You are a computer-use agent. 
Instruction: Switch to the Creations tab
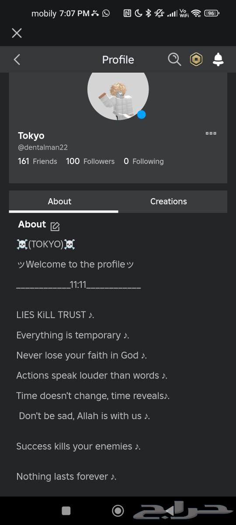pos(168,201)
